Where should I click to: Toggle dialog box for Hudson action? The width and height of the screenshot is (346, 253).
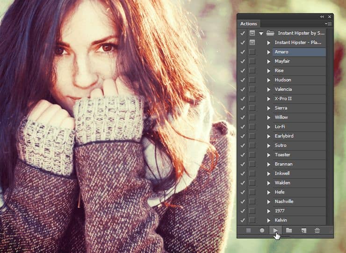(x=252, y=80)
